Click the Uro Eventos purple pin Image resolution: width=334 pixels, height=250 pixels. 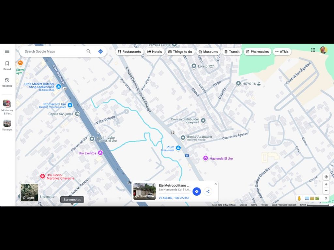100,153
